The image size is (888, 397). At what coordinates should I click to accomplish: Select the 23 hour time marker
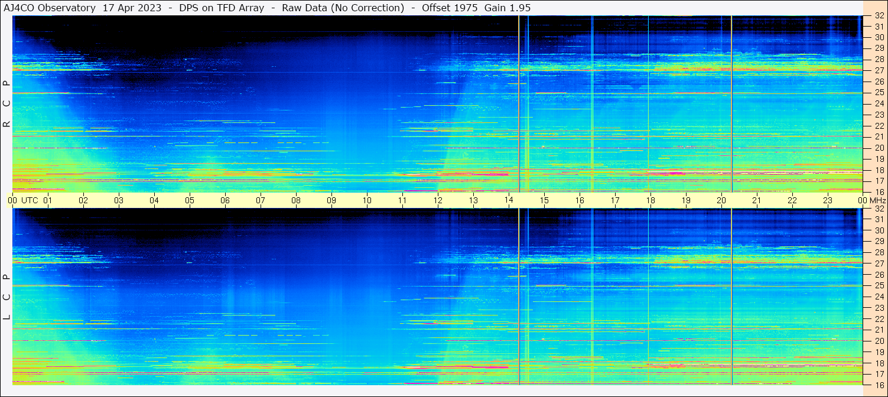[x=828, y=200]
